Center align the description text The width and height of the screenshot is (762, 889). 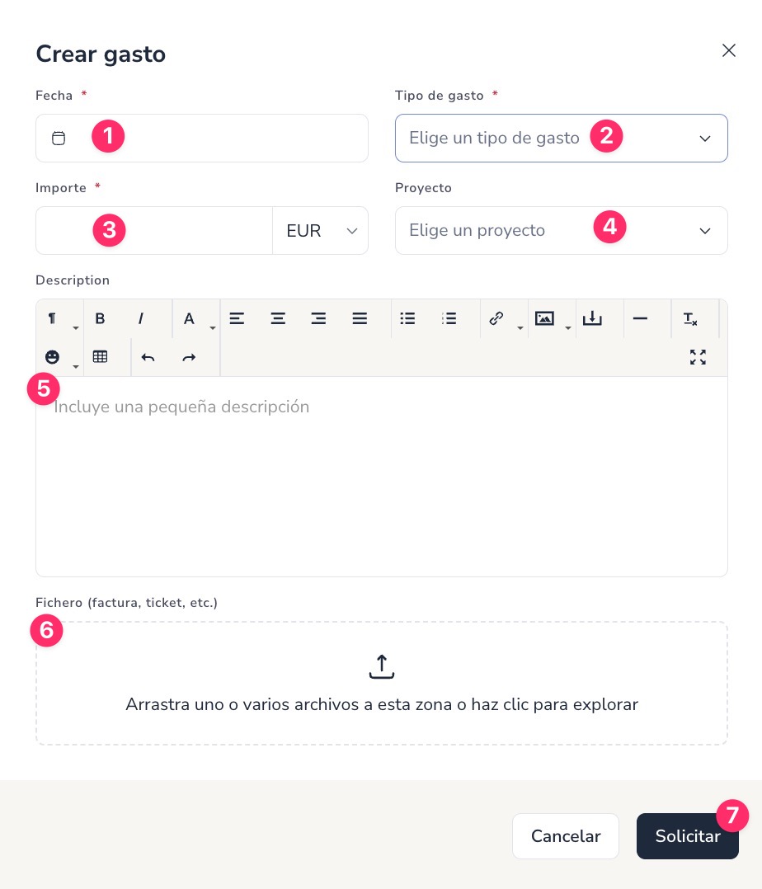(x=278, y=318)
